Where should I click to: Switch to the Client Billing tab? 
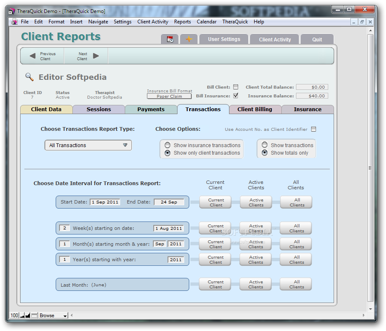click(x=255, y=109)
